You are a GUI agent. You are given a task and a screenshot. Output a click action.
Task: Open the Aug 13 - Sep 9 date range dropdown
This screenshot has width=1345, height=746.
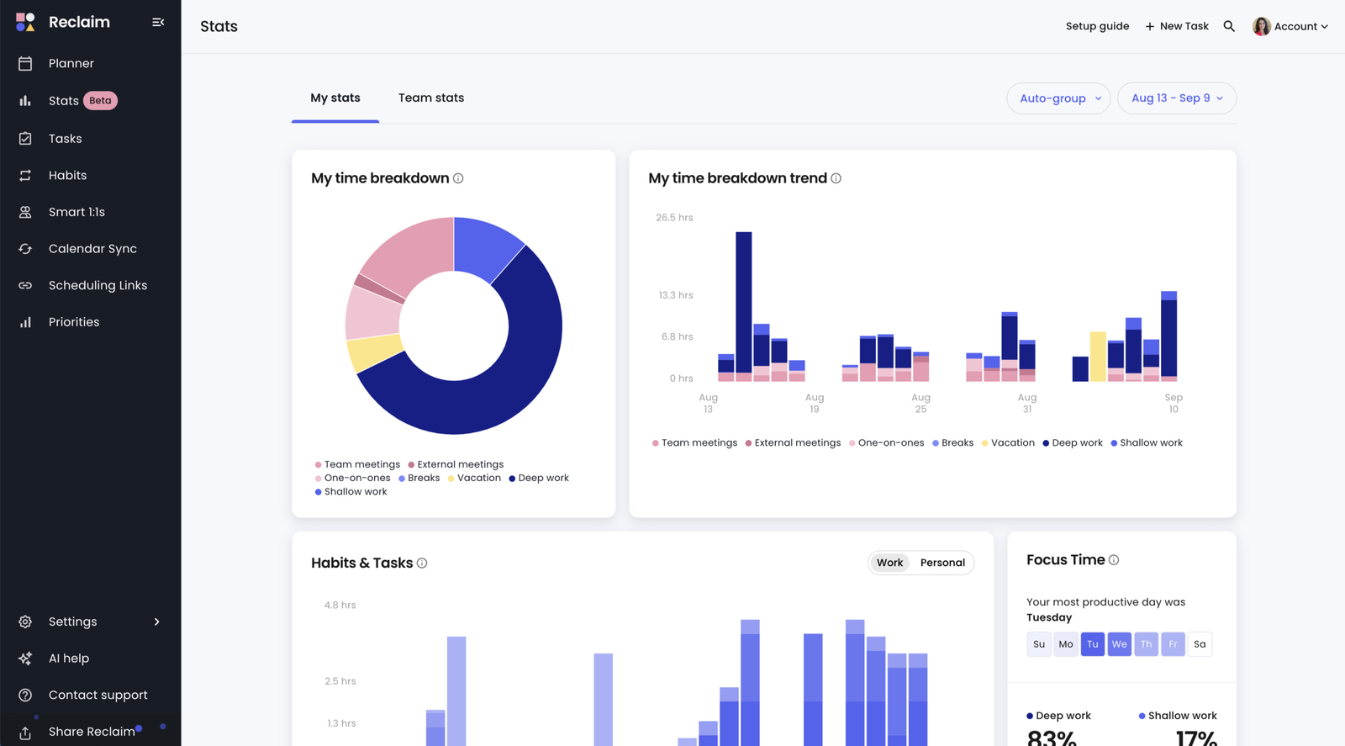click(x=1176, y=98)
